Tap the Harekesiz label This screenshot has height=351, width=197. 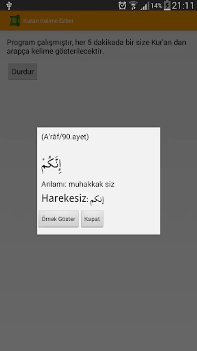pyautogui.click(x=64, y=199)
